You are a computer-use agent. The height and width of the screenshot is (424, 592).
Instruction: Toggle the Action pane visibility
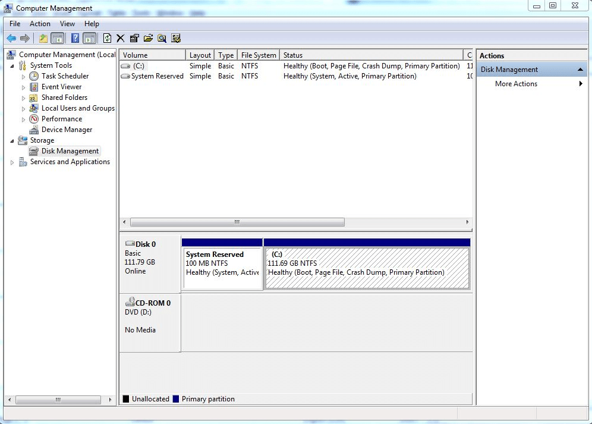(x=89, y=37)
